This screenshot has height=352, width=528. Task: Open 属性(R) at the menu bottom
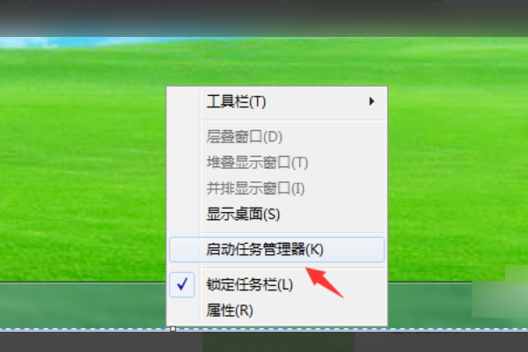tap(277, 311)
